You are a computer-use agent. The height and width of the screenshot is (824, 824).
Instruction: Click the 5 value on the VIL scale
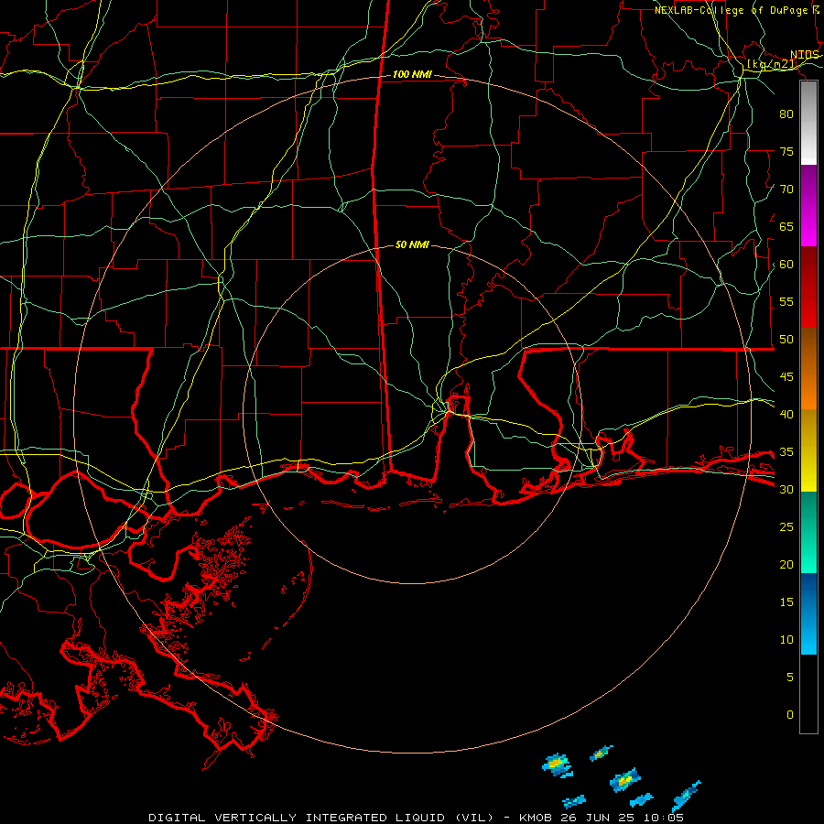[790, 678]
